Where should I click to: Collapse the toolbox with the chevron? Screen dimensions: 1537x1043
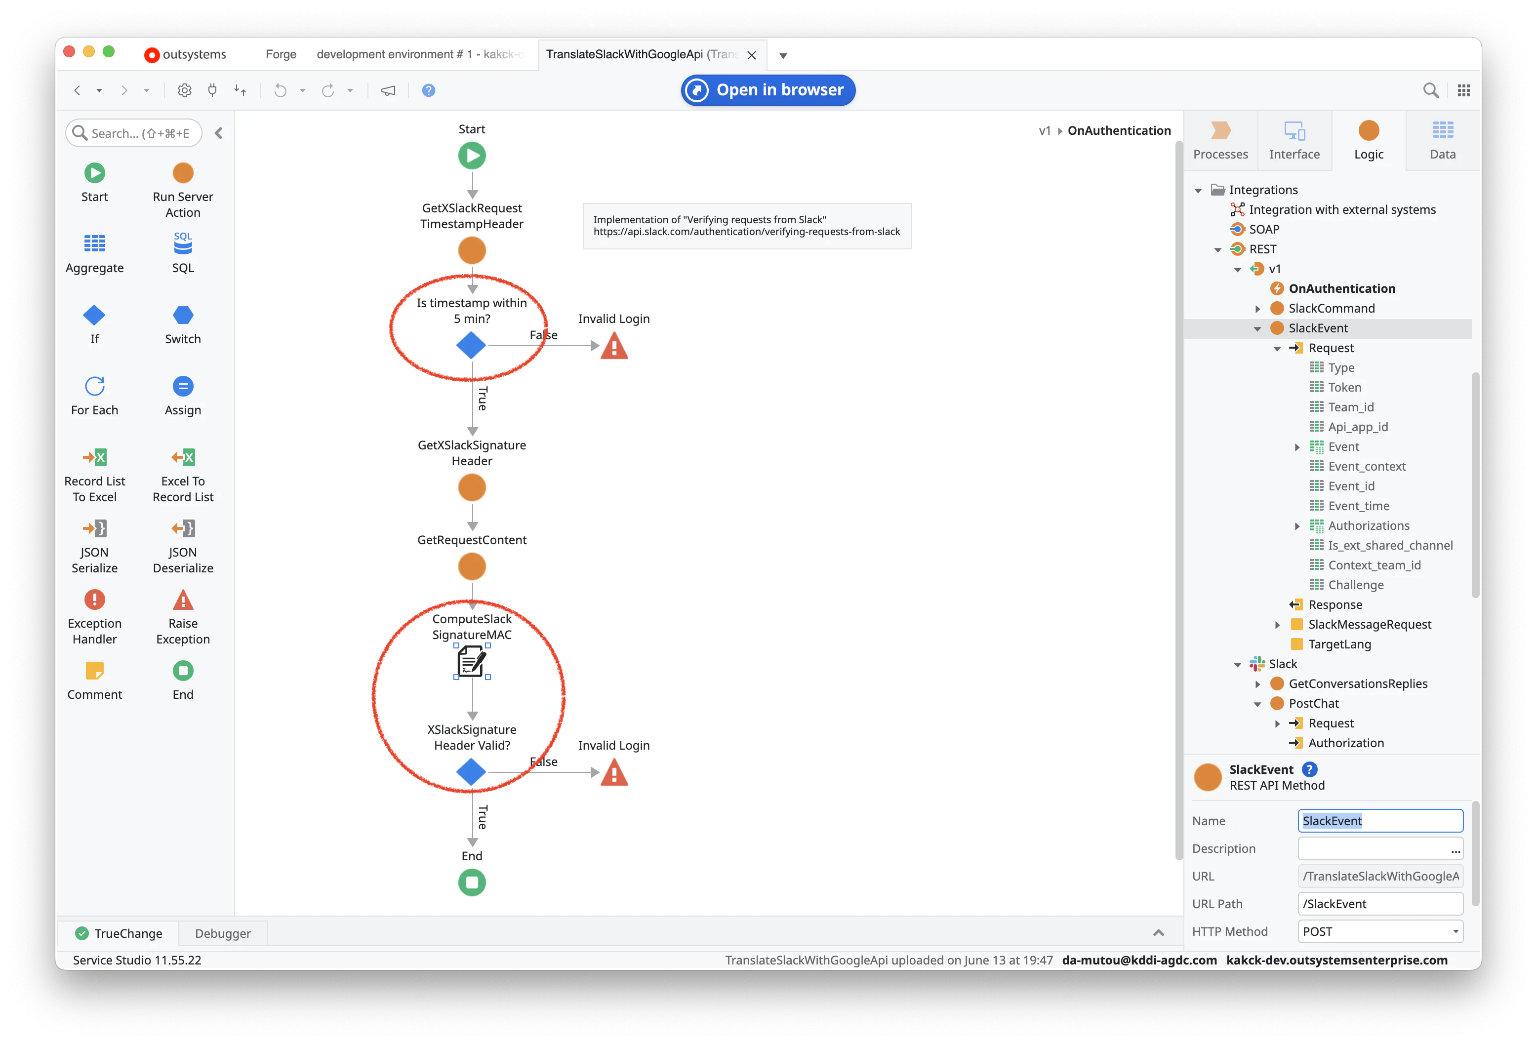point(218,134)
